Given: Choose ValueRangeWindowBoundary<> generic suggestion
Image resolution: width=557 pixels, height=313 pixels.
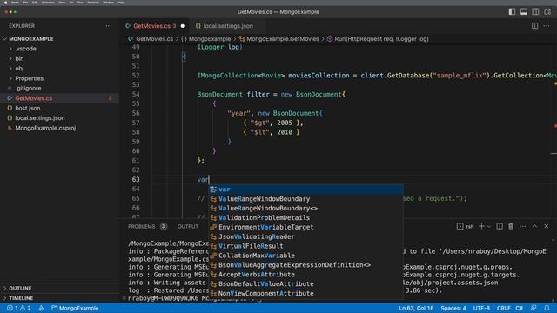Looking at the screenshot, I should [x=305, y=209].
